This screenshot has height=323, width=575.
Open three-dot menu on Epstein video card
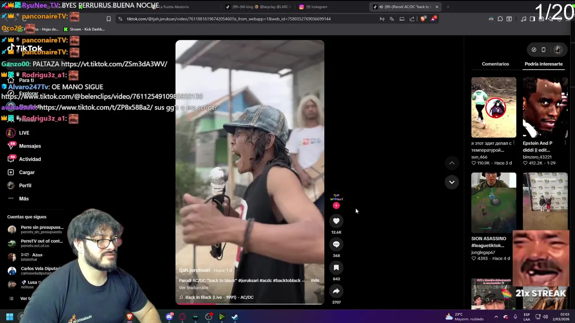[x=565, y=143]
